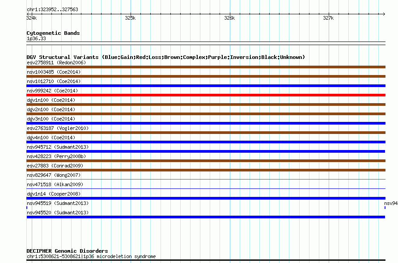Viewport: 398px width, 263px height.
Task: Click the nsv428223 (Perry2008b) label
Action: point(56,156)
